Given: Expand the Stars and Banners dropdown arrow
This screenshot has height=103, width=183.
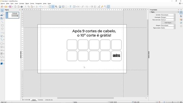Looking at the screenshot, I should pyautogui.click(x=4, y=60).
